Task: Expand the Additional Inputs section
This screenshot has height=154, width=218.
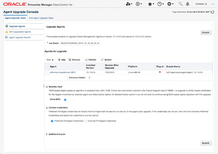Action: click(47, 134)
